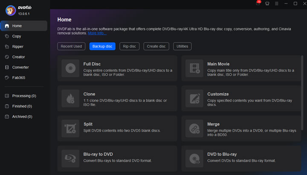Open the Creator module label
This screenshot has width=307, height=175.
[x=19, y=57]
